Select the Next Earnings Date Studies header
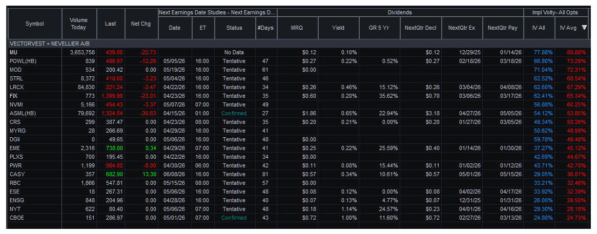 pyautogui.click(x=217, y=12)
